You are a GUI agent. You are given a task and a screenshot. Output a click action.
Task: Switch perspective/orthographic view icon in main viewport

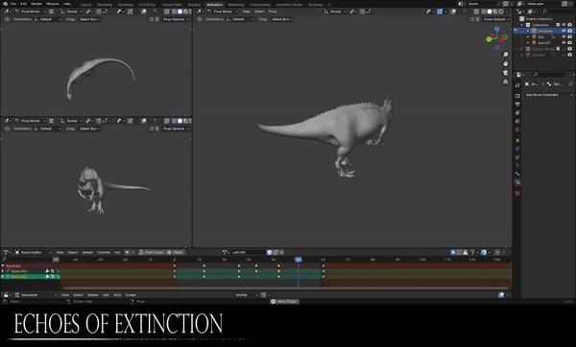point(506,81)
